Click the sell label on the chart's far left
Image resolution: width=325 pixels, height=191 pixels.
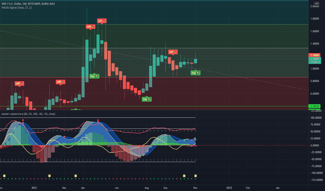[20, 83]
